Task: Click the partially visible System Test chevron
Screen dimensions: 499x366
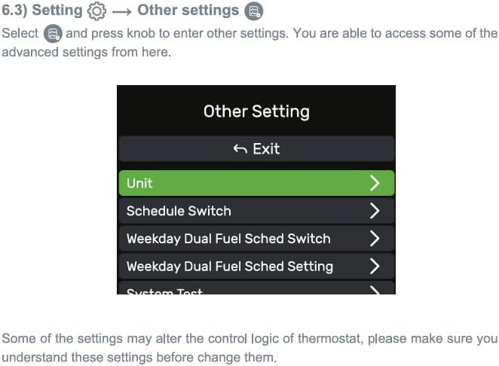Action: click(375, 291)
